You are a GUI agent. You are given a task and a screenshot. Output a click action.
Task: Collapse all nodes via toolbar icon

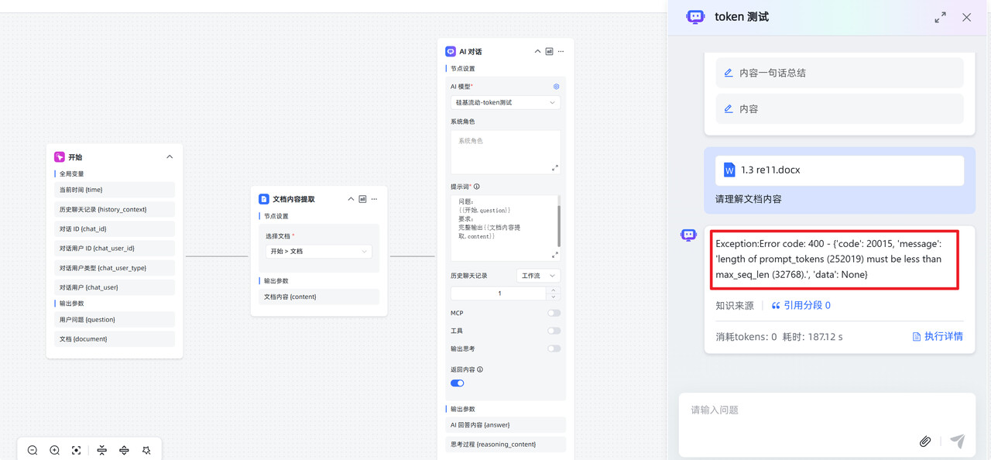tap(102, 450)
